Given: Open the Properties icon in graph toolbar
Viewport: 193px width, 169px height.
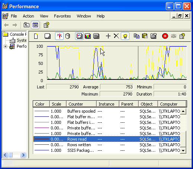Looking at the screenshot, I should (x=154, y=36).
